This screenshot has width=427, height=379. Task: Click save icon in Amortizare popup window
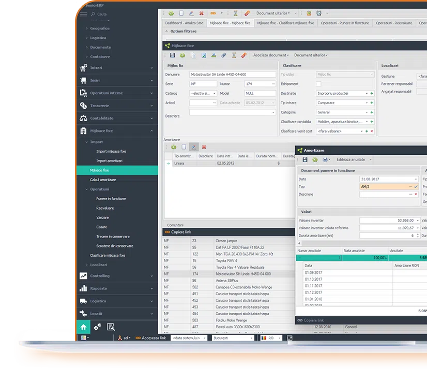(x=305, y=159)
